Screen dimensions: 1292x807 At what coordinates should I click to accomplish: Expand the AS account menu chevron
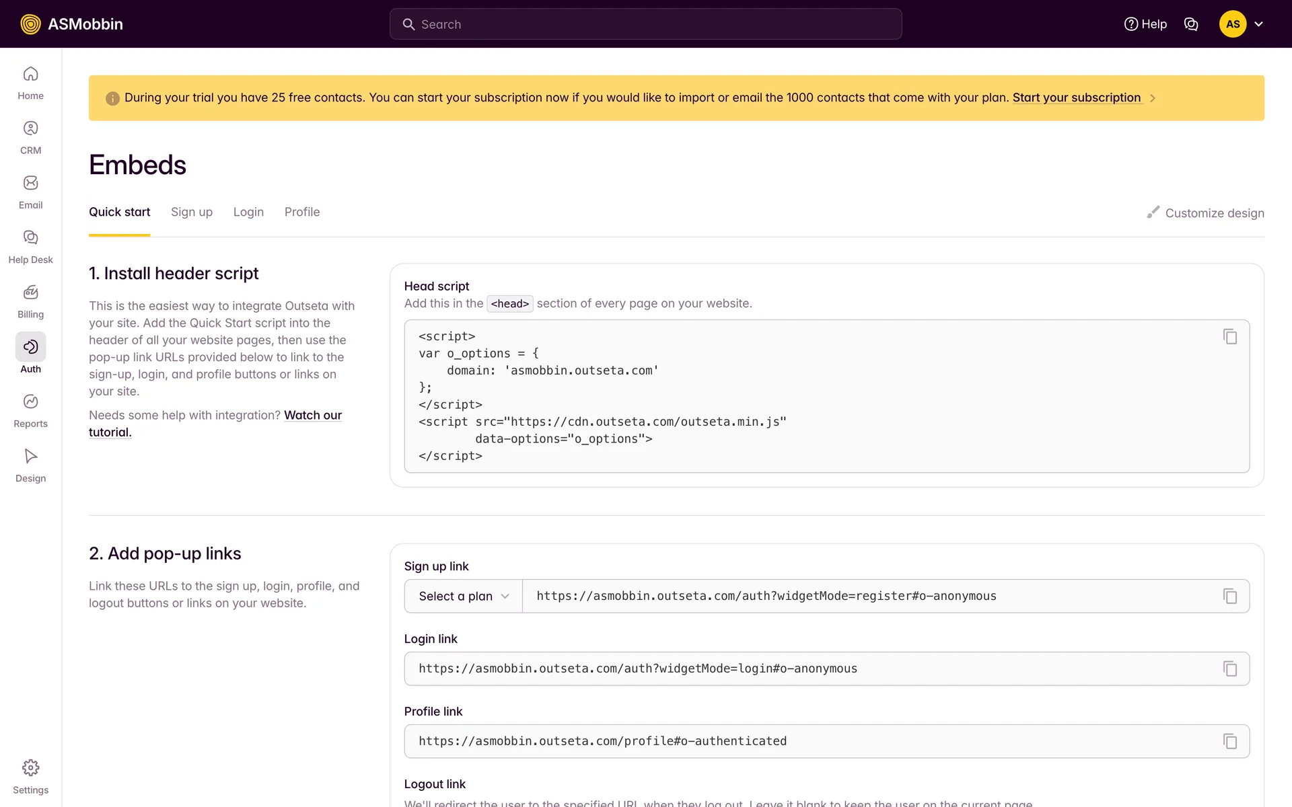tap(1258, 24)
